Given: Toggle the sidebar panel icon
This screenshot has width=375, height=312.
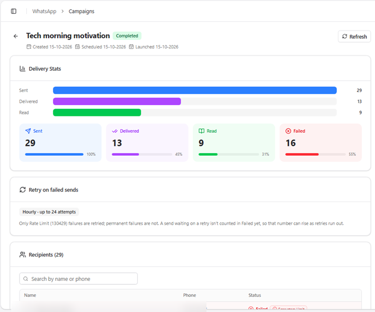Looking at the screenshot, I should point(14,11).
